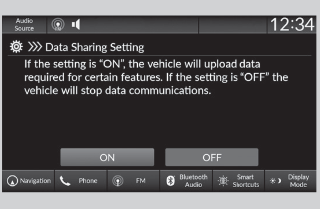
Task: Tap the Smart Shortcuts sun-shaped icon
Action: 223,181
